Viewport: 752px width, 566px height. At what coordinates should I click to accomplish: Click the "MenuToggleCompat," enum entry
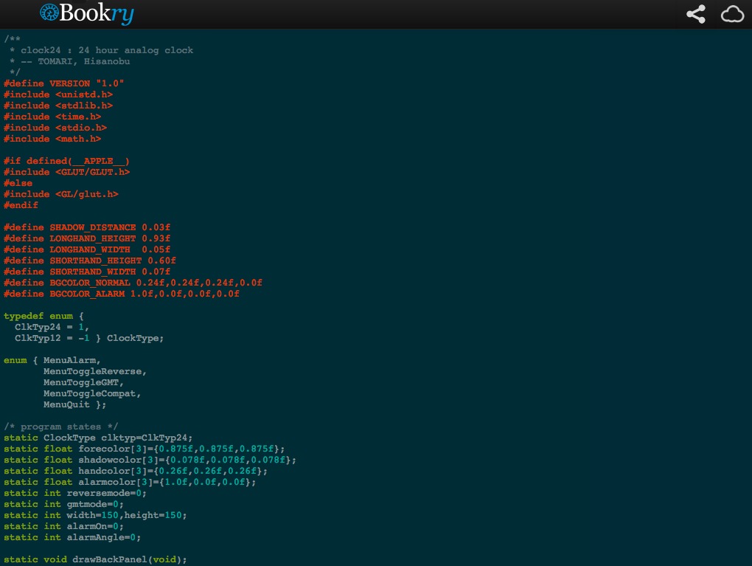[x=92, y=393]
